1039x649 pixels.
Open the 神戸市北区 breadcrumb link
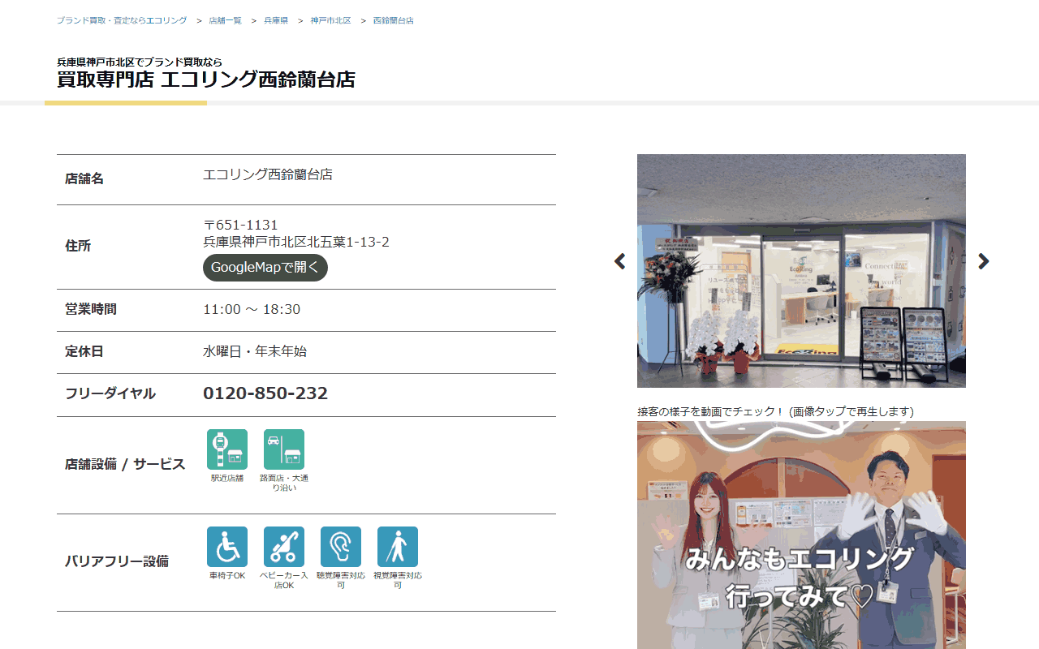[x=330, y=20]
